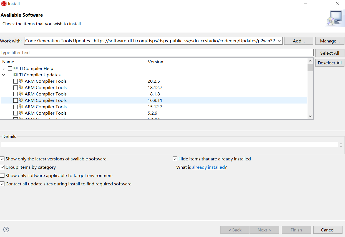This screenshot has height=237, width=345.
Task: Open the already installed link
Action: [x=208, y=167]
